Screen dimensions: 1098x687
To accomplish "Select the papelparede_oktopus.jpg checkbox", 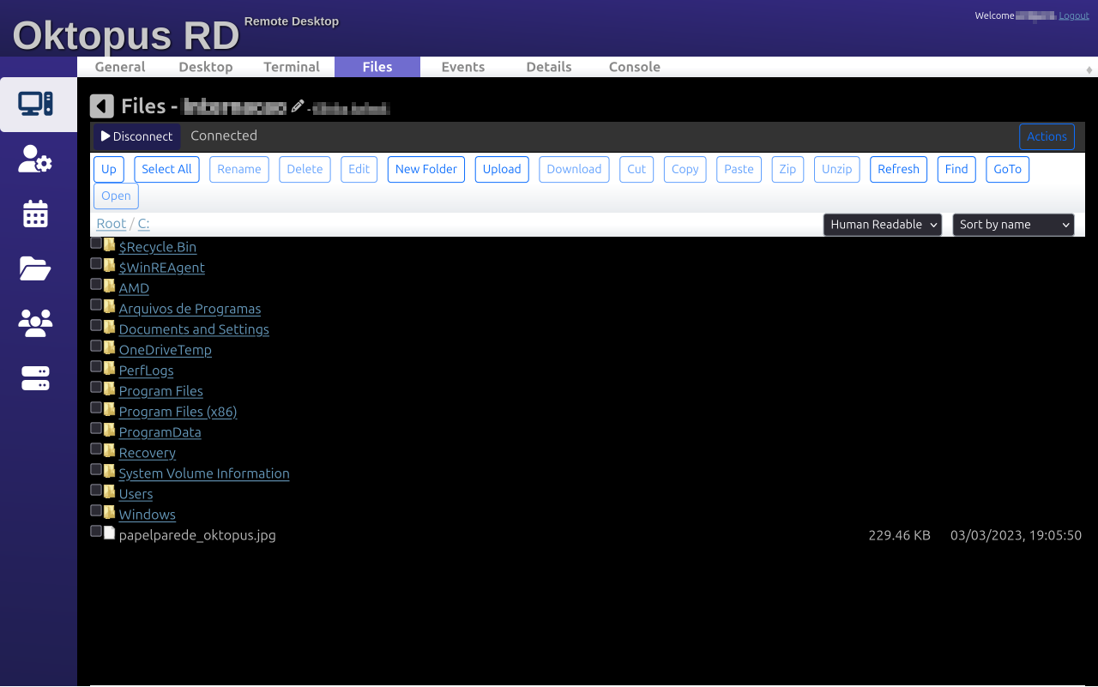I will [96, 532].
